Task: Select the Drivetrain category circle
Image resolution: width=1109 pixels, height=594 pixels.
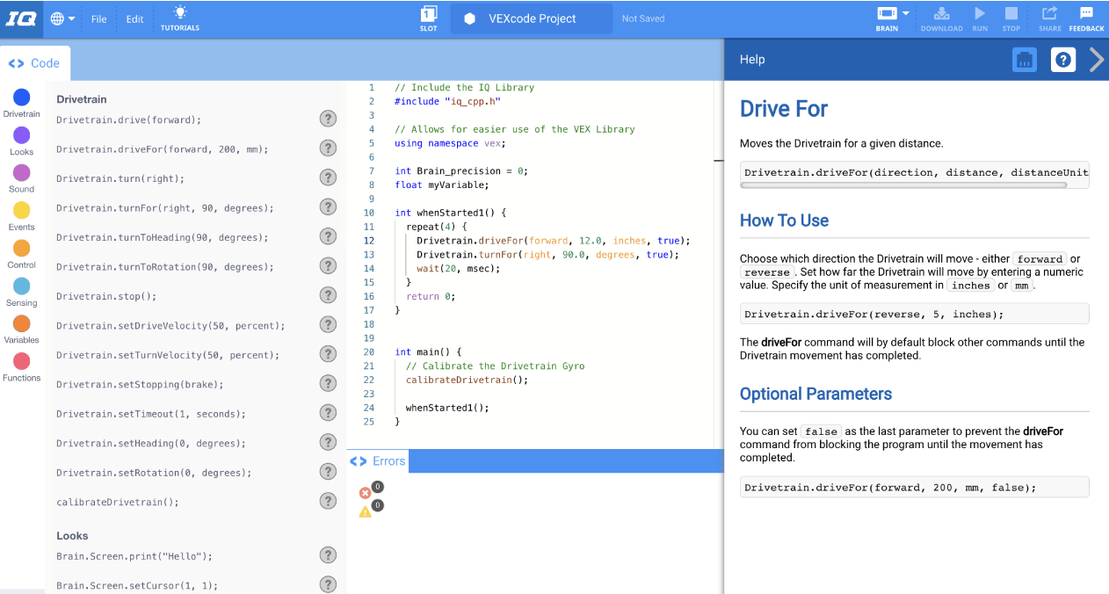Action: click(21, 98)
